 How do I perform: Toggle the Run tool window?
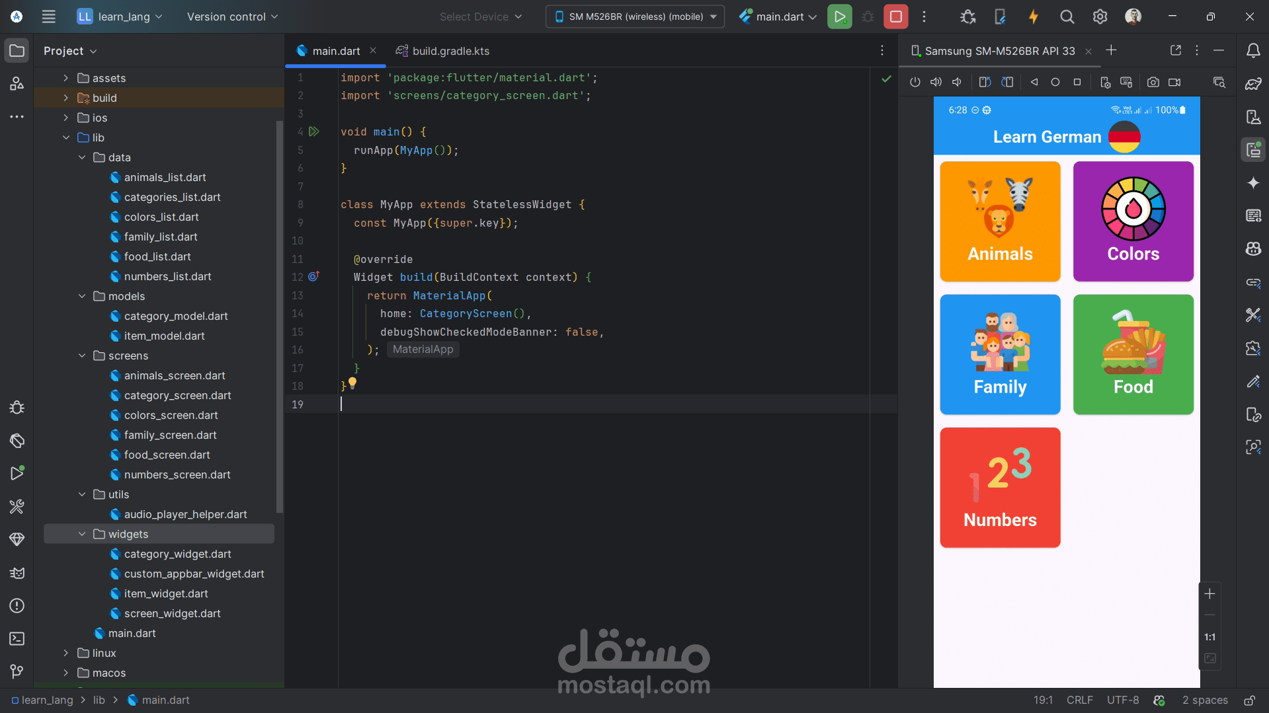pyautogui.click(x=17, y=473)
